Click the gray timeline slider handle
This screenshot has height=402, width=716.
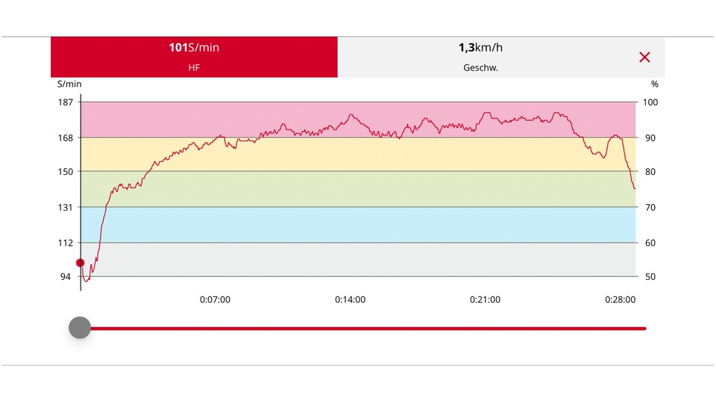(x=80, y=328)
